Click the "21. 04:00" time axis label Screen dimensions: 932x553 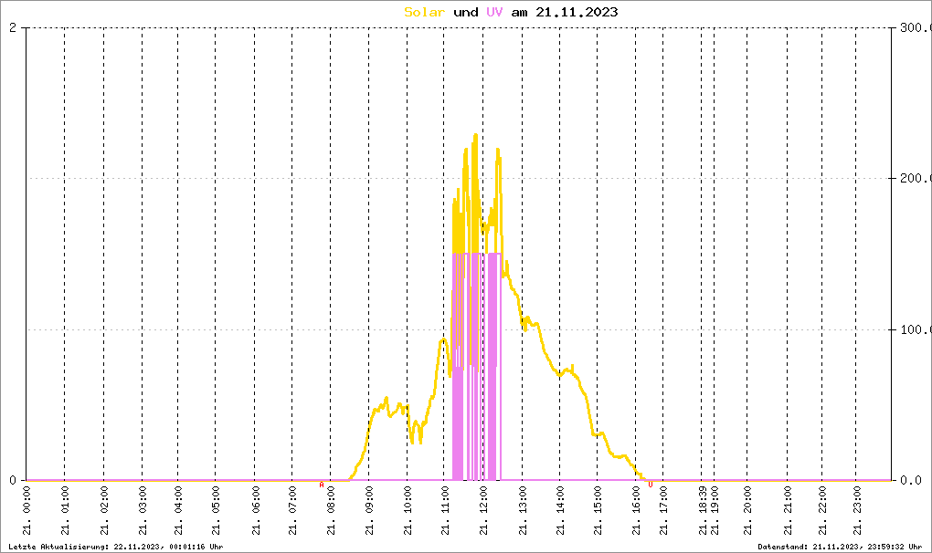[x=178, y=511]
